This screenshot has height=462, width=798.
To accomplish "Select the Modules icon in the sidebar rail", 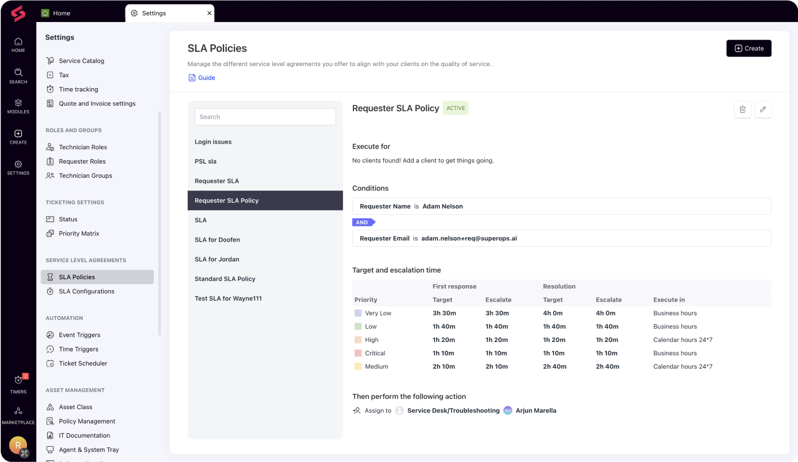I will [x=18, y=105].
